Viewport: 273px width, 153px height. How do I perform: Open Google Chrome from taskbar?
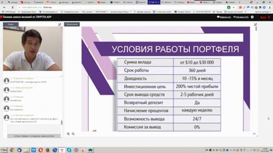click(x=12, y=150)
